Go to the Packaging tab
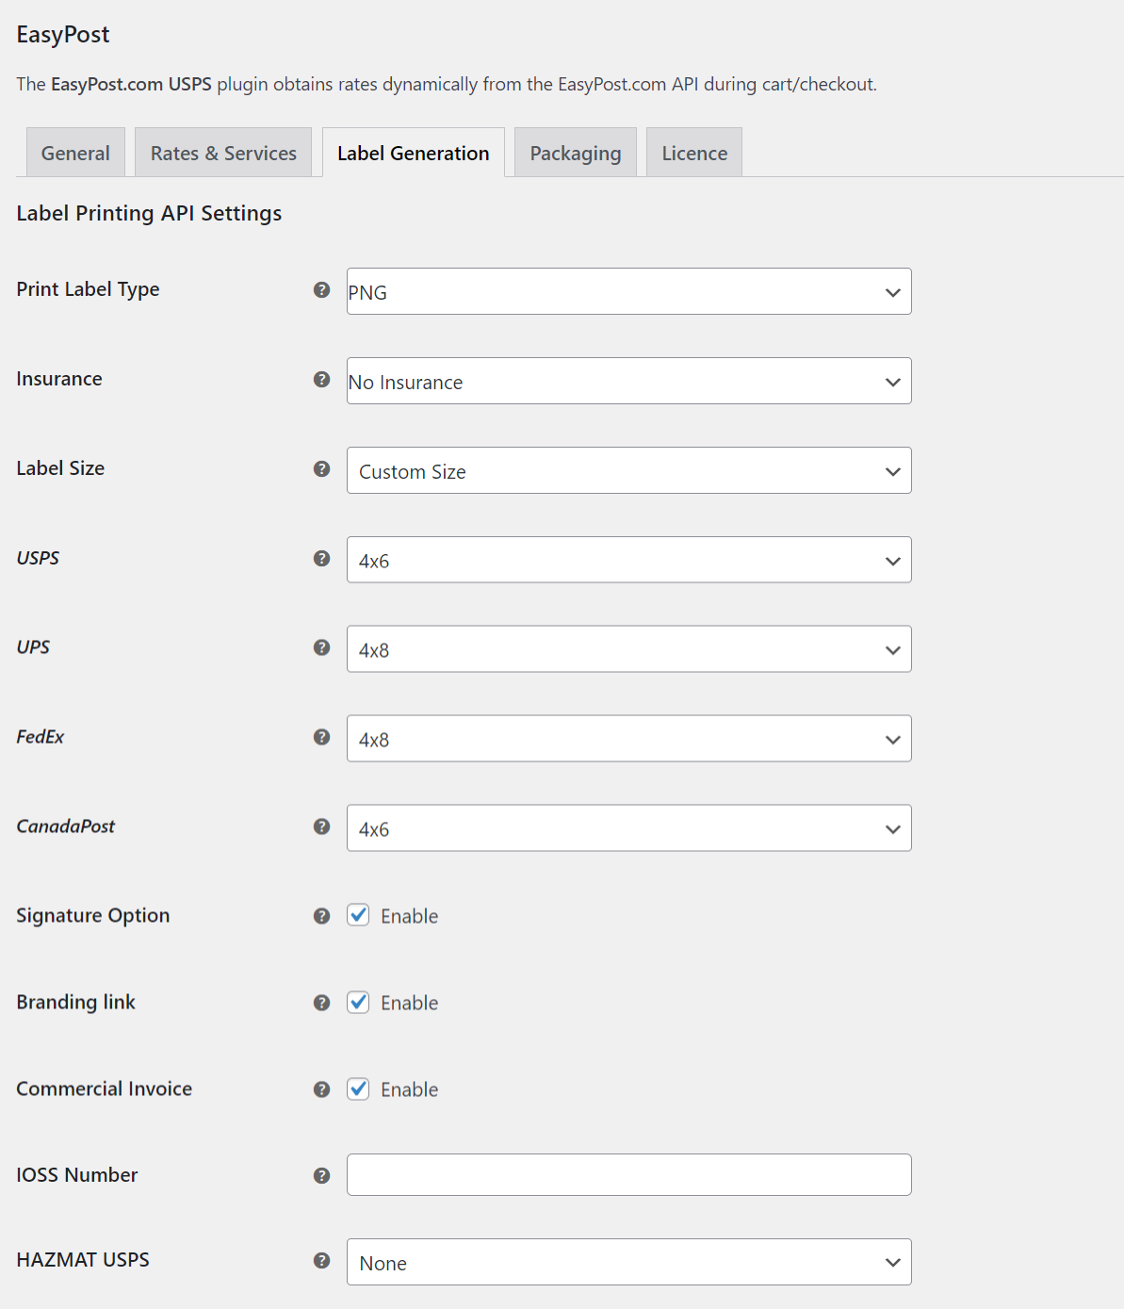Image resolution: width=1124 pixels, height=1309 pixels. (575, 154)
